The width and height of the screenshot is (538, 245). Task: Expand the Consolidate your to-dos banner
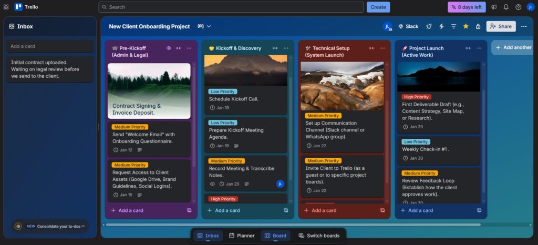pyautogui.click(x=50, y=226)
